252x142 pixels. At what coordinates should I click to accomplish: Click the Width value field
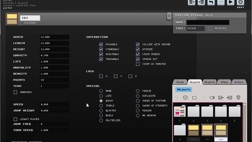tap(54, 37)
